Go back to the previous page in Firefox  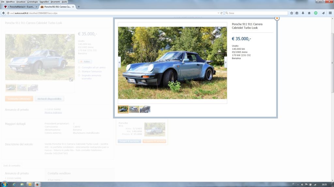(x=3, y=13)
